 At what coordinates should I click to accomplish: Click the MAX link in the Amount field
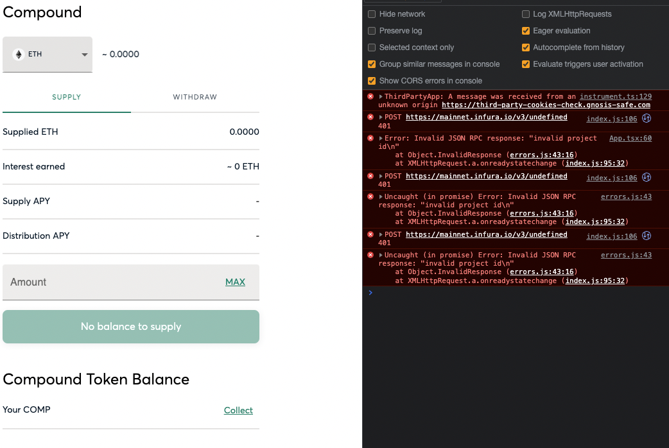click(x=236, y=282)
